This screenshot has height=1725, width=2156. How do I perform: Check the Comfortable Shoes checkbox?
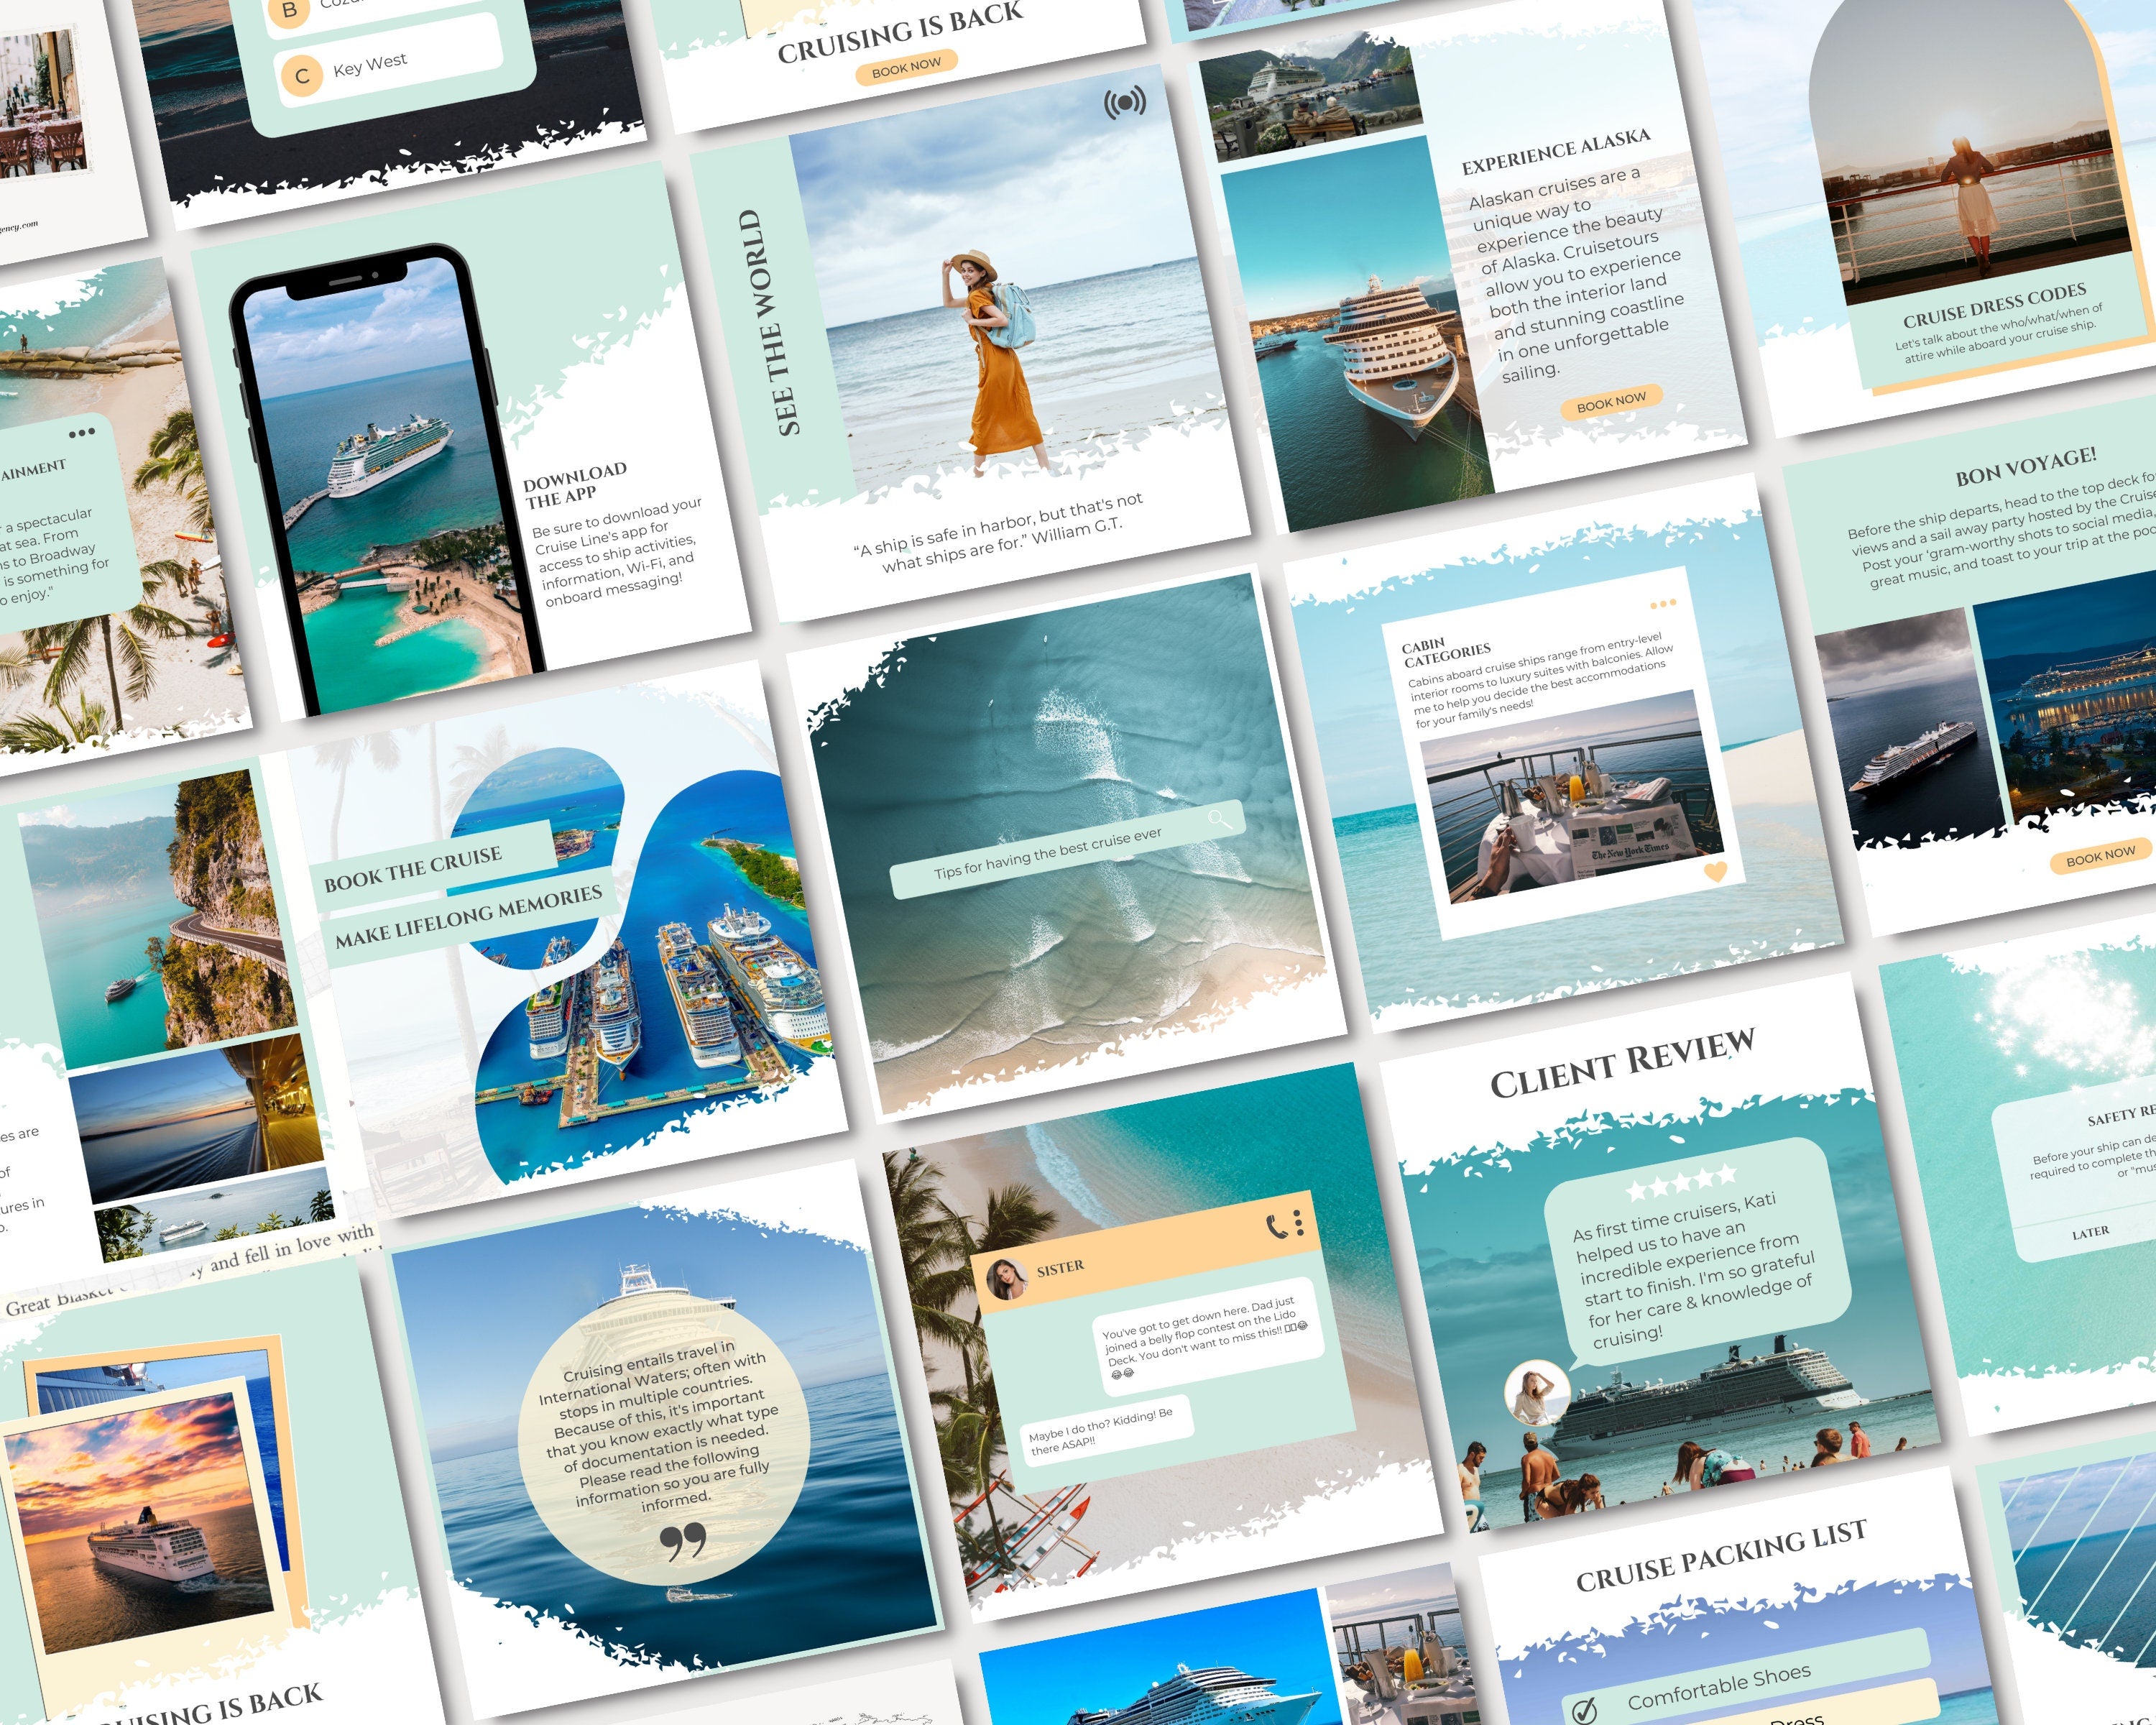click(1584, 1711)
